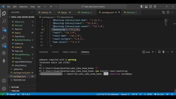This screenshot has width=176, height=99.
Task: Open the Search view in activity bar
Action: [4, 21]
